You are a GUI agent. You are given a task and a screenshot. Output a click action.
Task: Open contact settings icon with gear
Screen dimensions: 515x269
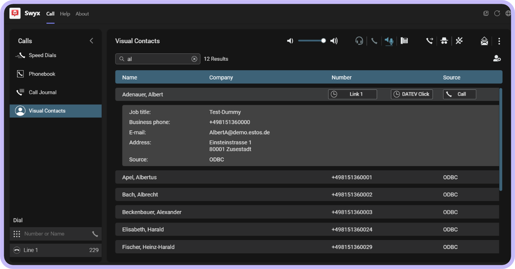(497, 59)
